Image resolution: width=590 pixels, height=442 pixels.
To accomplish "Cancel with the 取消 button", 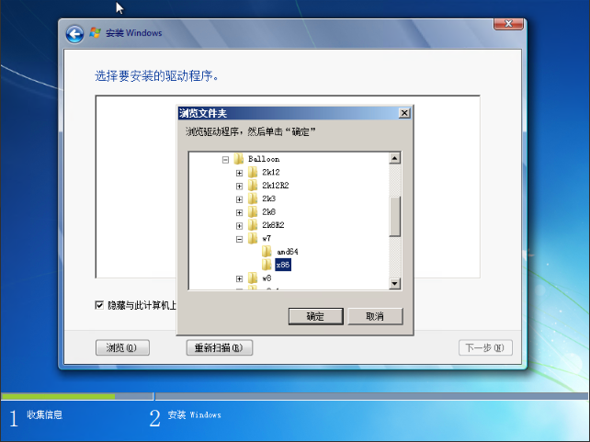I will 375,316.
